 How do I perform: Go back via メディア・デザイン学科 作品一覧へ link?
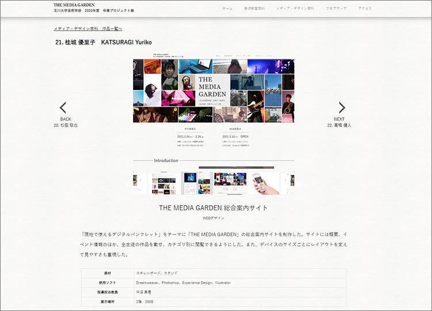pyautogui.click(x=88, y=29)
